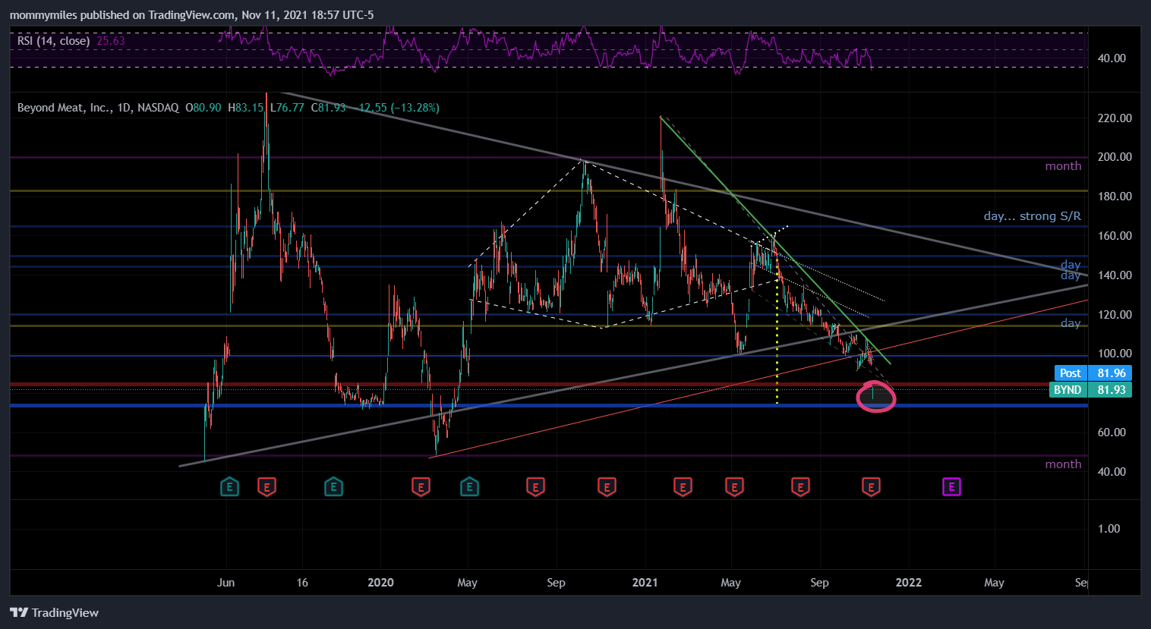Click the red earnings marker above May 2021
The width and height of the screenshot is (1151, 629).
pos(733,486)
